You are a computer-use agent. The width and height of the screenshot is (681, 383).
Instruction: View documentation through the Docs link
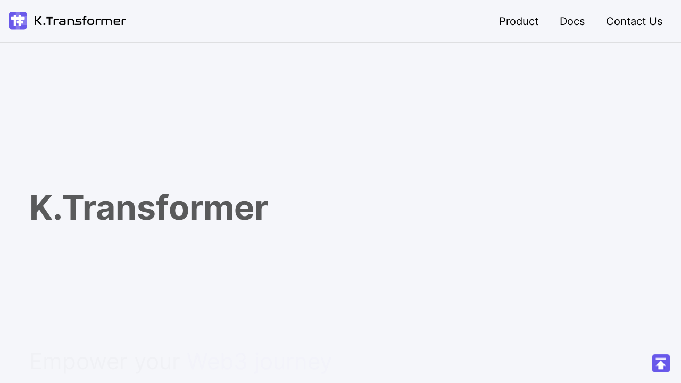click(x=572, y=21)
